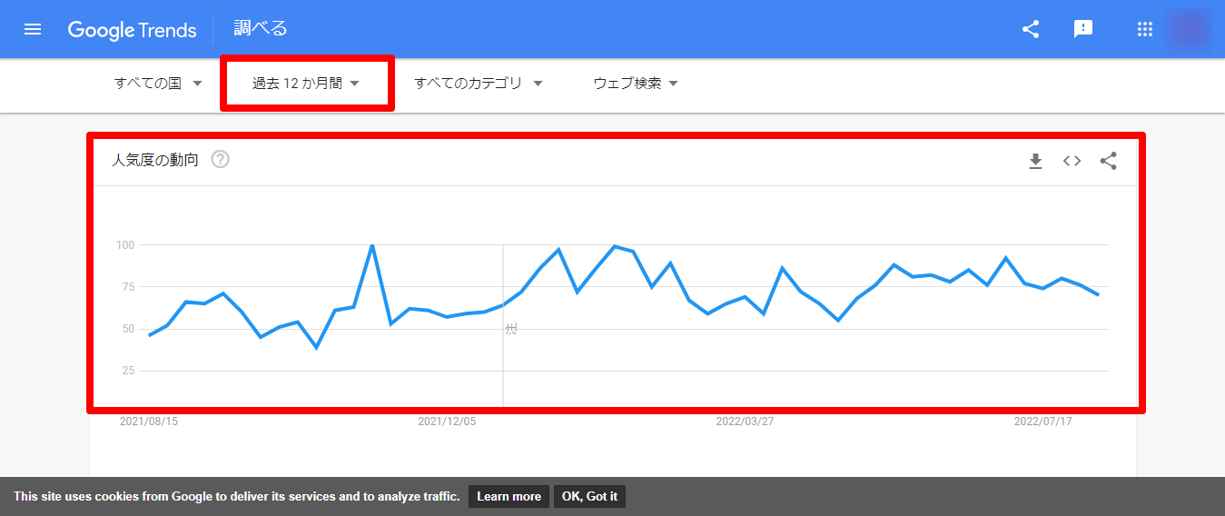Click the 調べる page title
1225x516 pixels.
click(261, 29)
